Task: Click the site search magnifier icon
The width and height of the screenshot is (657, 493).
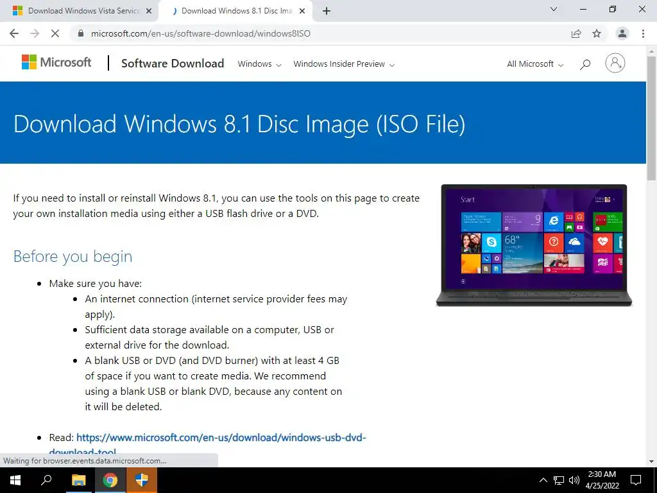Action: pos(585,64)
